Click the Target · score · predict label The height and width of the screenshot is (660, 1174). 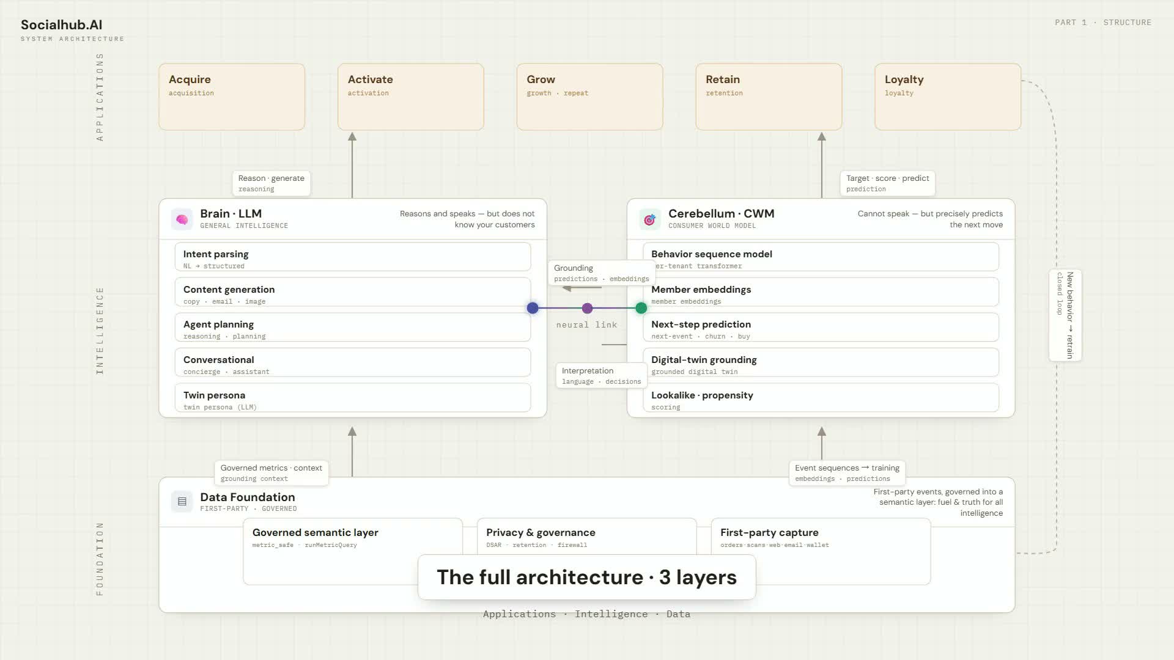click(x=887, y=183)
